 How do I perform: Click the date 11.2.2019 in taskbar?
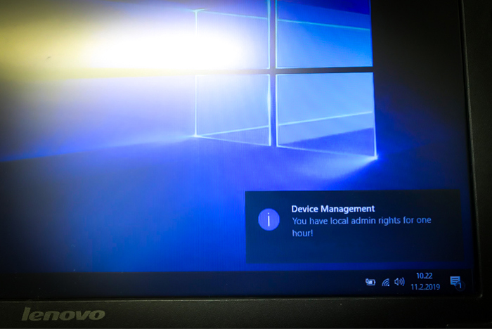(x=425, y=287)
